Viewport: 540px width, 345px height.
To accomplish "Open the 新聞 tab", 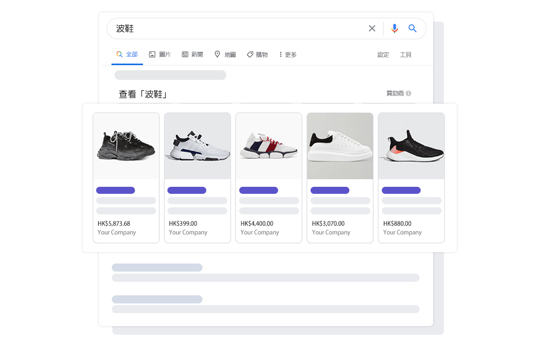I will click(193, 55).
